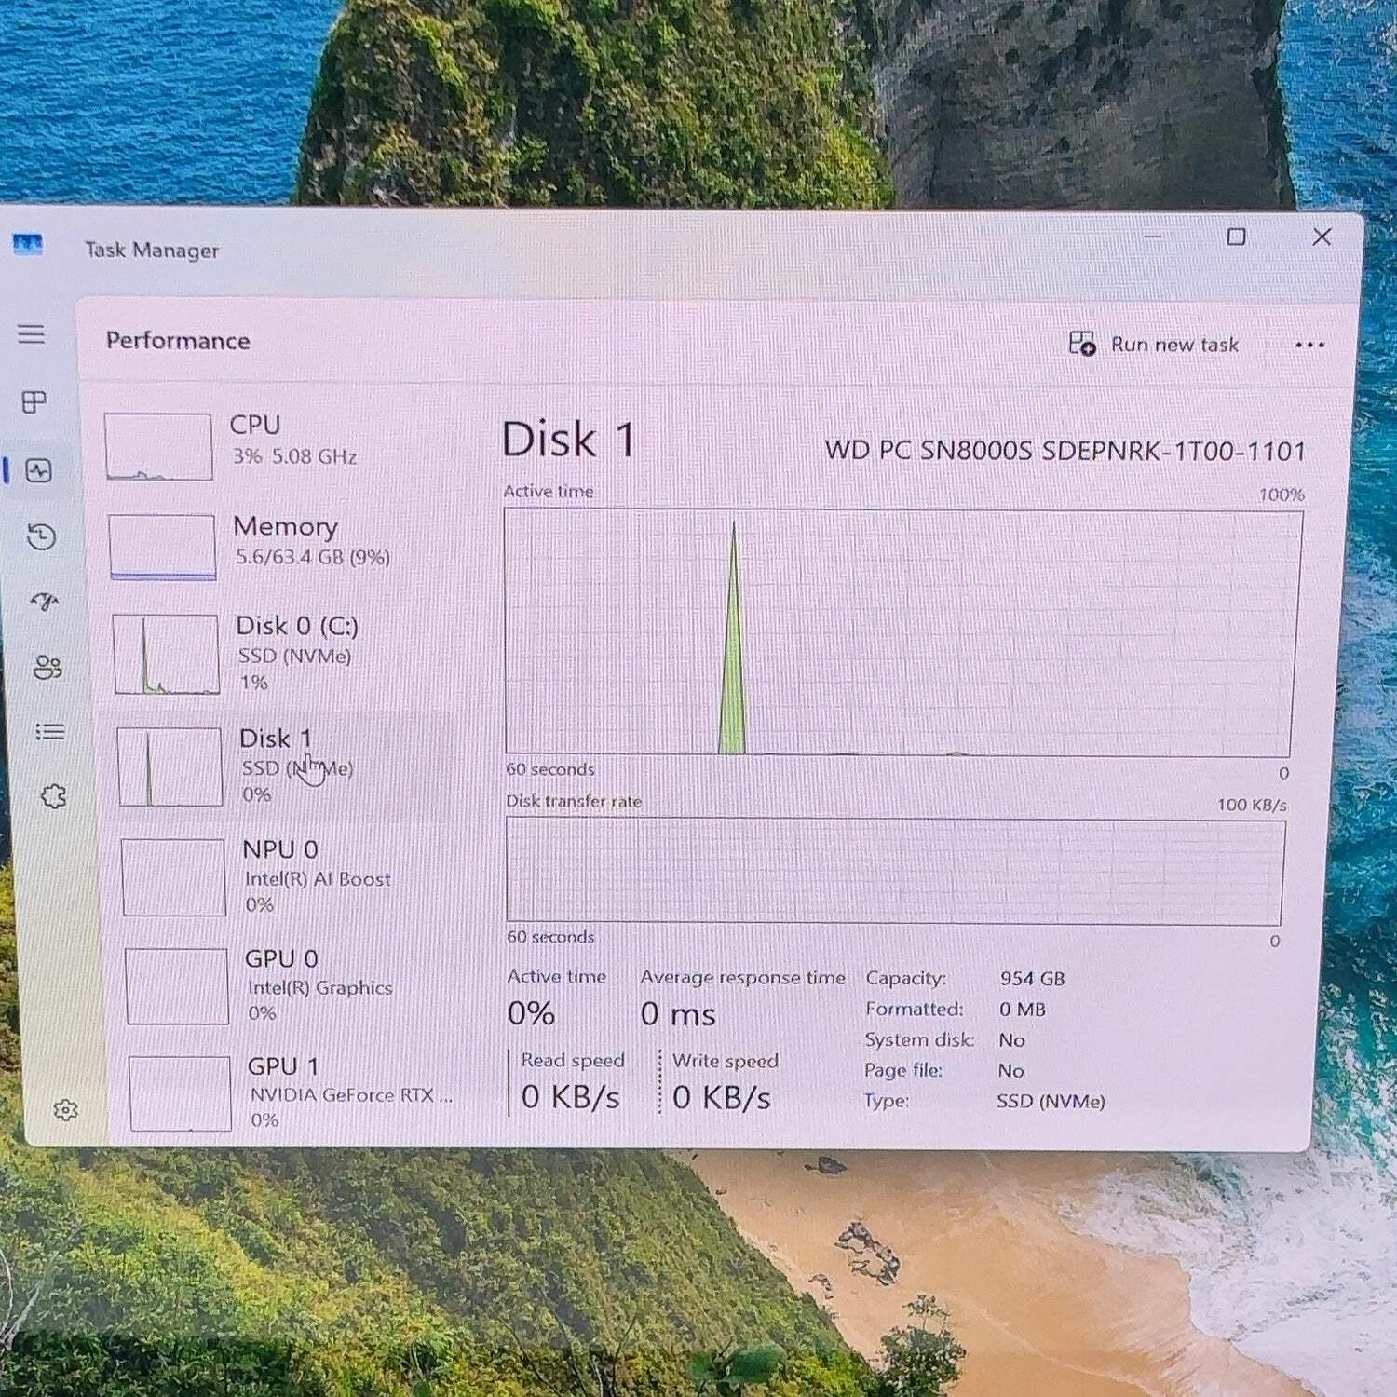
Task: Click the 0 ms response time value
Action: [x=678, y=1013]
